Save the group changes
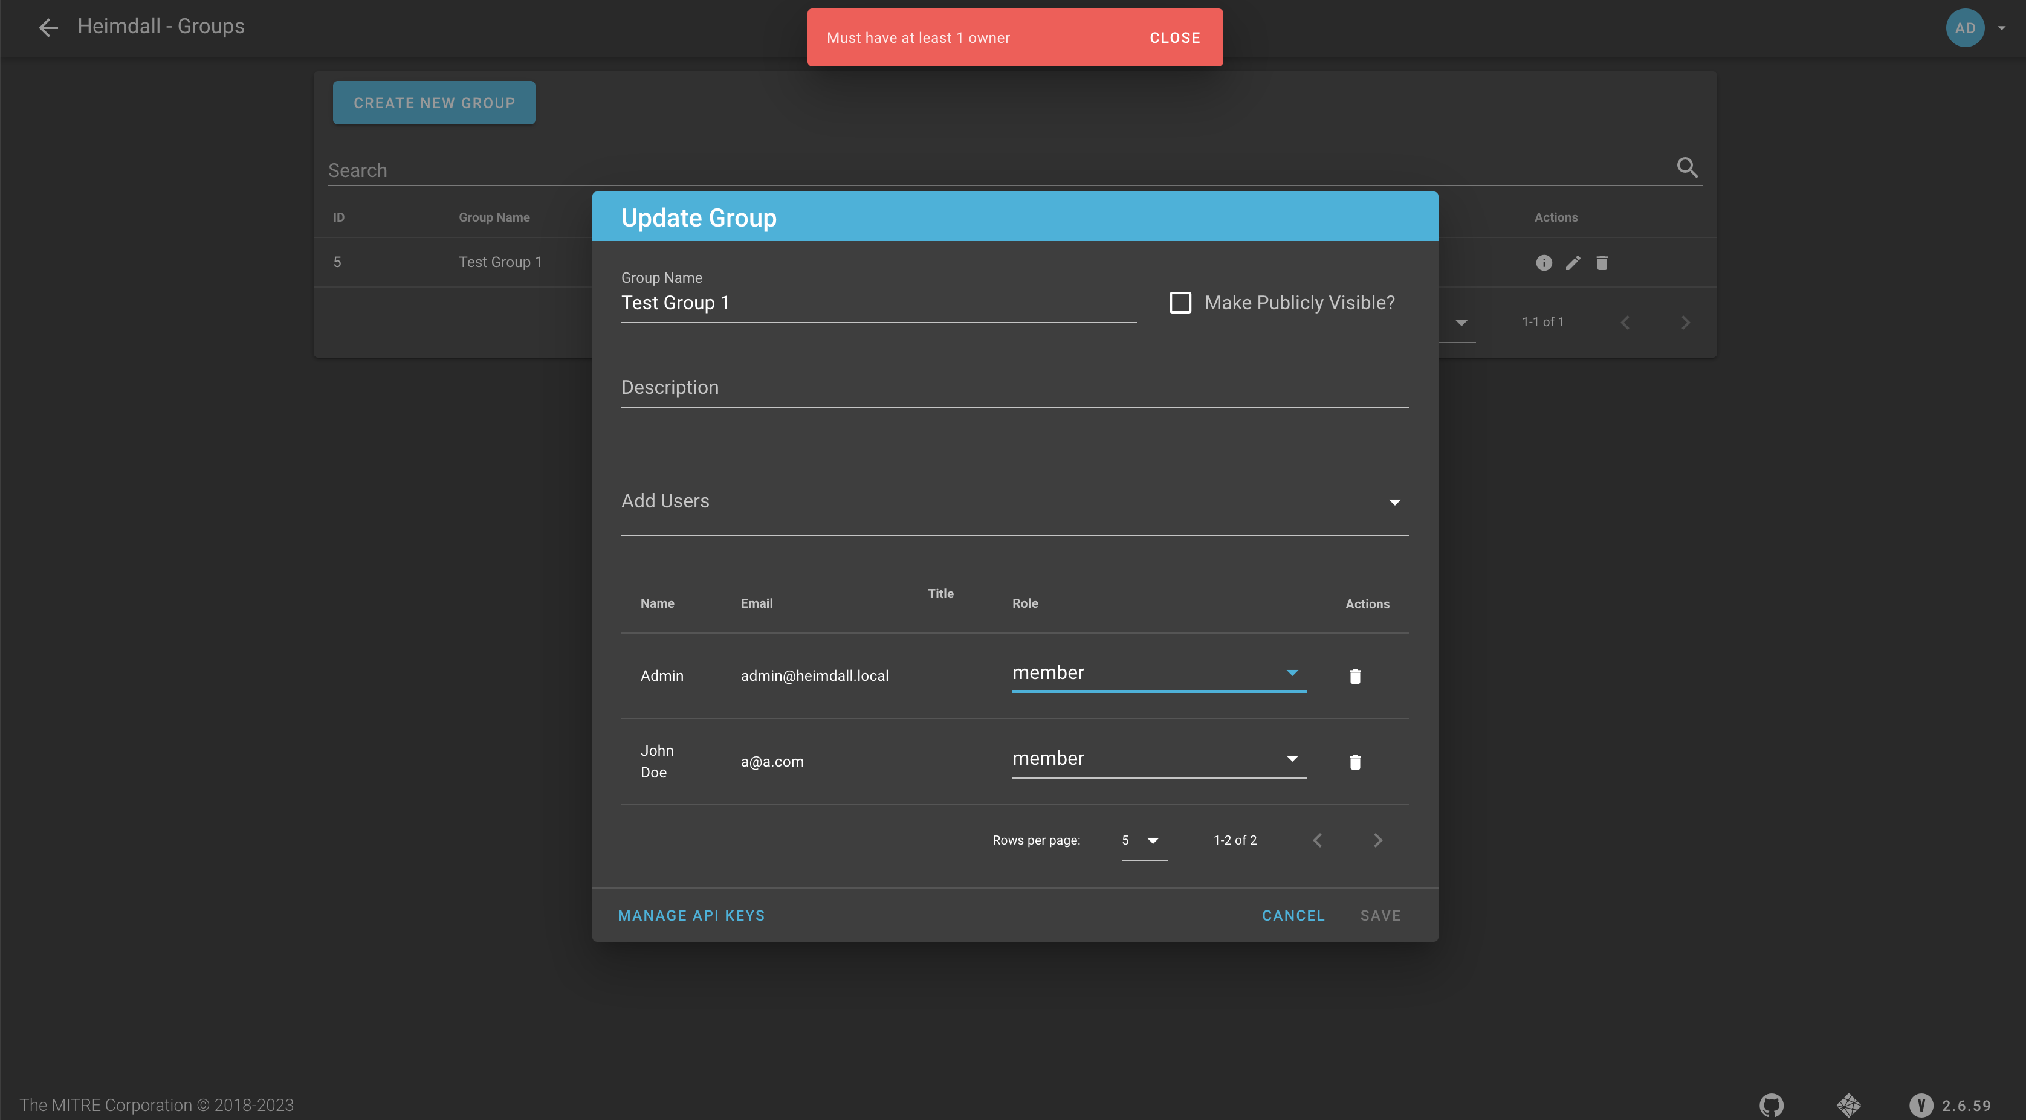 click(x=1379, y=915)
